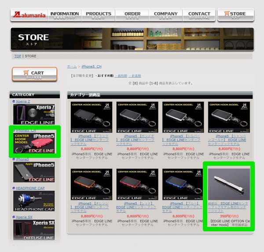Sort products by 価格順 (price)
The width and height of the screenshot is (264, 252).
121,76
